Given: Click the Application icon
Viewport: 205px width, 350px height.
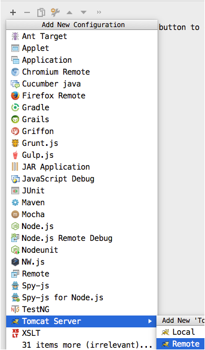Looking at the screenshot, I should (x=15, y=60).
